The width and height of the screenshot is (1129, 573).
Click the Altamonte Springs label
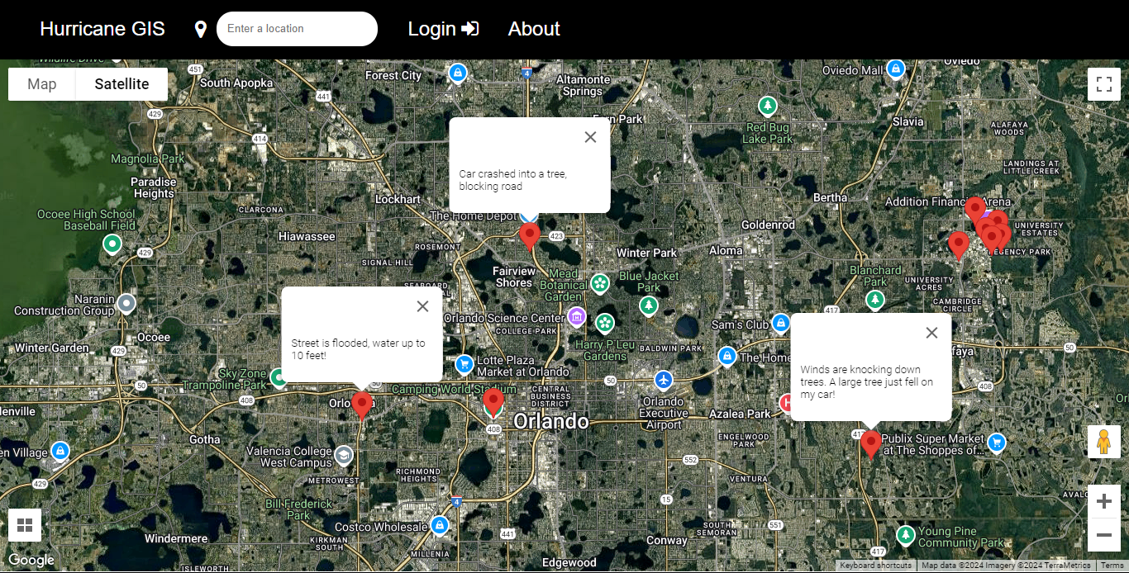click(x=584, y=86)
